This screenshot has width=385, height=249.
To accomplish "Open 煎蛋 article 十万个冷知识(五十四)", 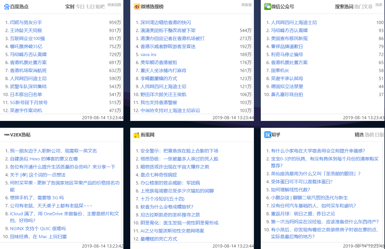I will [x=163, y=199].
